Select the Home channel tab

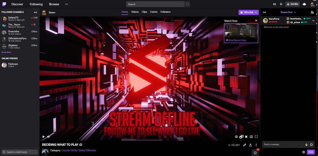point(125,12)
